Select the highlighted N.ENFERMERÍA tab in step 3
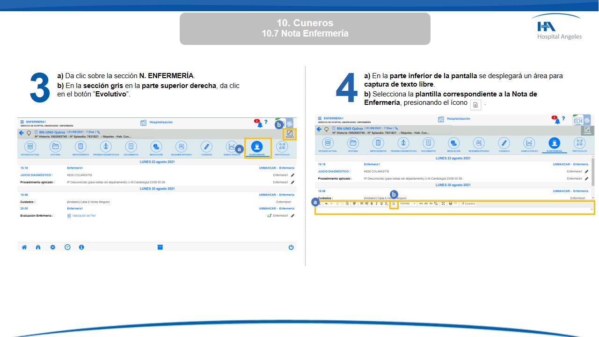The height and width of the screenshot is (337, 599). point(257,148)
